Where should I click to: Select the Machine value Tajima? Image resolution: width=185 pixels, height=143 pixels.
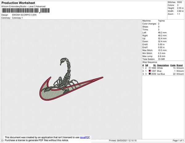point(161,21)
